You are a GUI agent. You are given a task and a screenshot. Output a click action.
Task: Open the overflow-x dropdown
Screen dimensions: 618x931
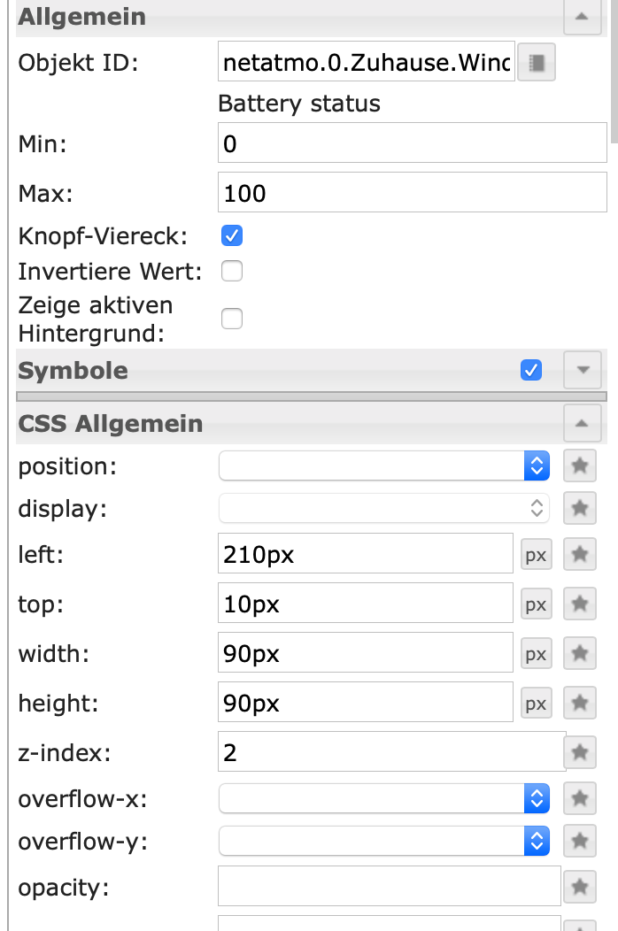383,798
